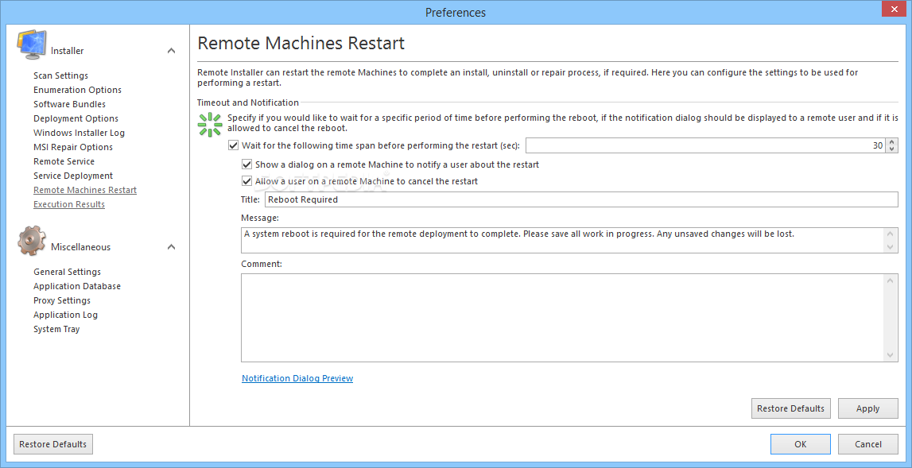The width and height of the screenshot is (912, 468).
Task: Click the Miscellaneous gear icon
Action: 32,241
